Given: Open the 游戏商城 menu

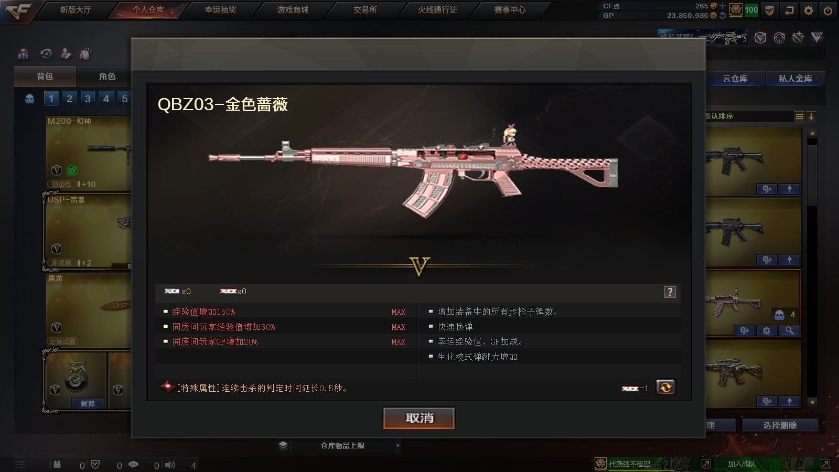Looking at the screenshot, I should coord(293,10).
